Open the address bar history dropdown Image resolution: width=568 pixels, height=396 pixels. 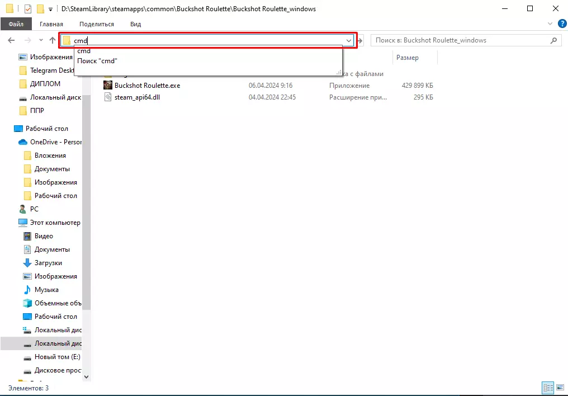pyautogui.click(x=348, y=41)
